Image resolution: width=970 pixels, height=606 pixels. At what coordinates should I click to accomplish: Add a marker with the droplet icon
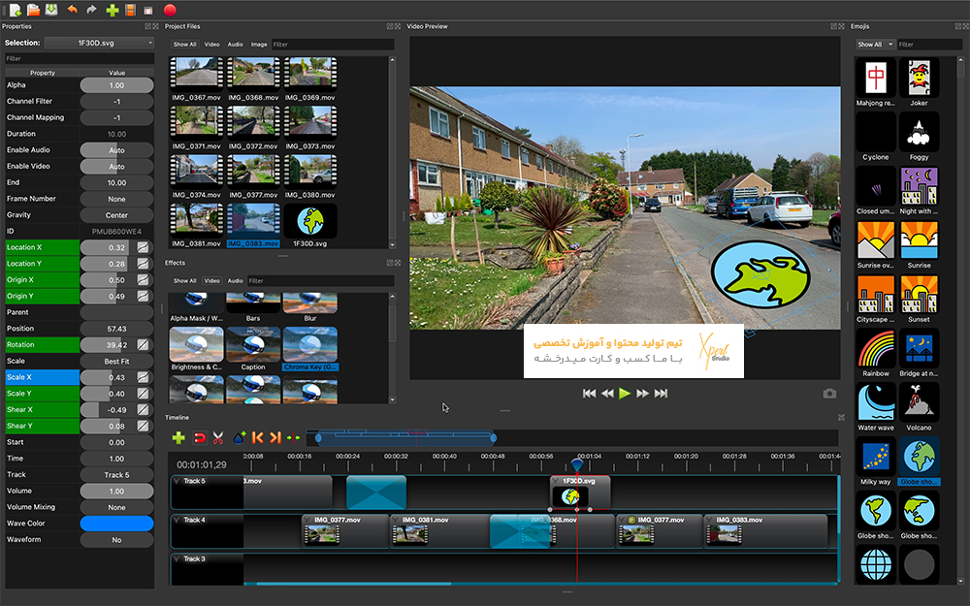pyautogui.click(x=239, y=438)
